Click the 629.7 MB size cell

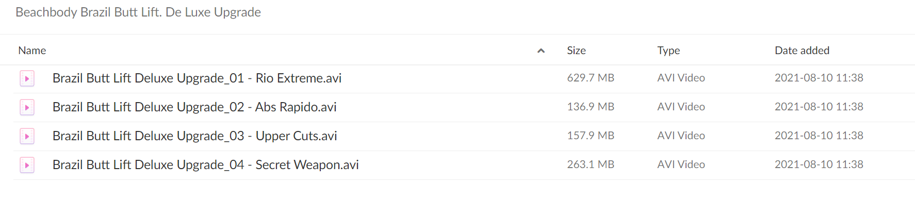pyautogui.click(x=591, y=78)
